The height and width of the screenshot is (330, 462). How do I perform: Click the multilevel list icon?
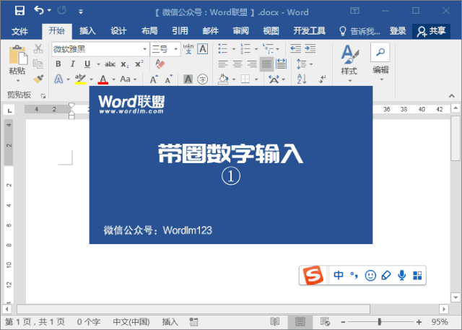[x=268, y=48]
